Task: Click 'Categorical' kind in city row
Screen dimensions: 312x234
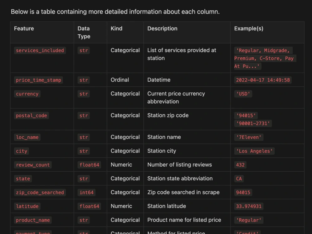Action: pyautogui.click(x=125, y=151)
